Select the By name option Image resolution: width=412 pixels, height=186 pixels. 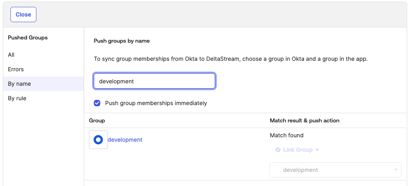pyautogui.click(x=19, y=84)
